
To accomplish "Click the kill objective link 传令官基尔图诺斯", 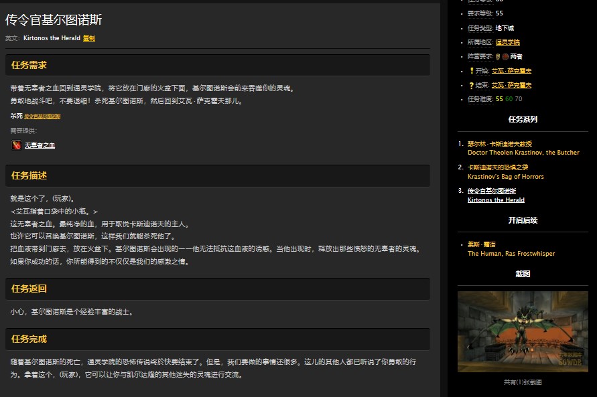I will coord(42,115).
